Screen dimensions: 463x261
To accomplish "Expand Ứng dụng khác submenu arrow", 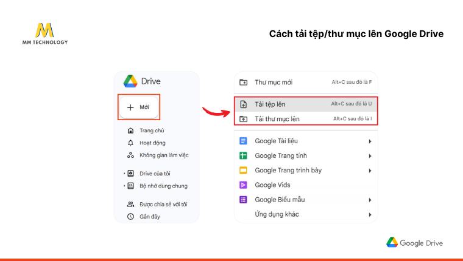I will [x=370, y=215].
